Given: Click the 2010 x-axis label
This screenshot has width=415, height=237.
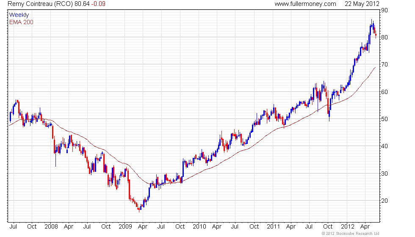Looking at the screenshot, I should point(199,227).
